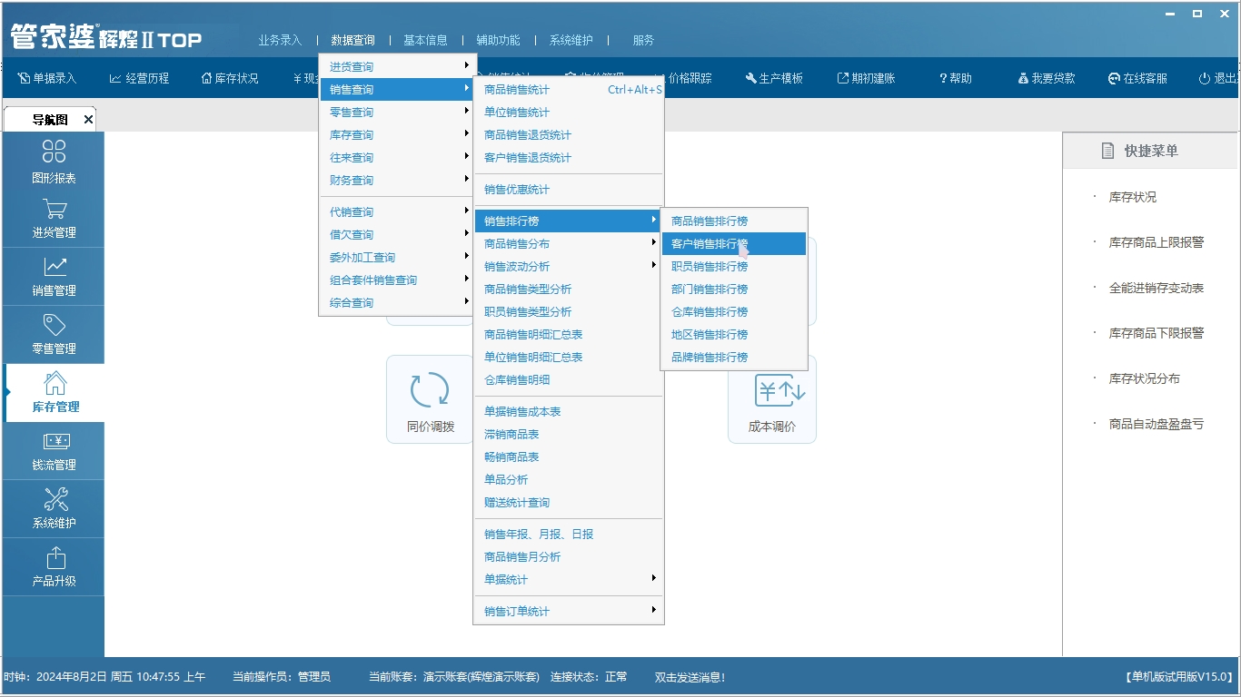Select 地区销售排行榜 in submenu
This screenshot has width=1241, height=697.
coord(734,335)
